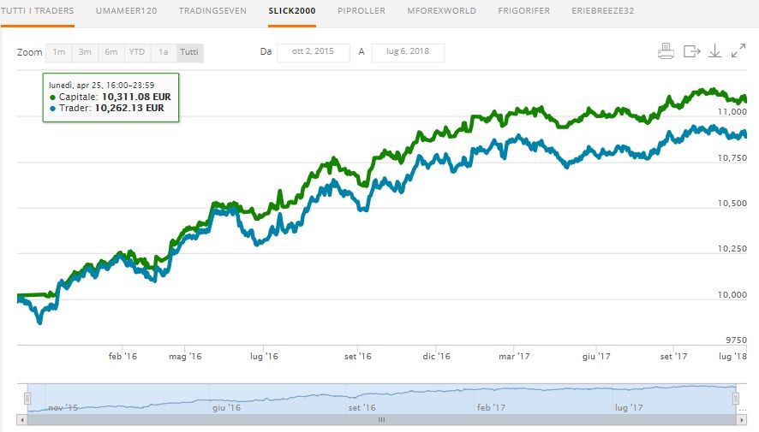The width and height of the screenshot is (759, 432).
Task: Click the 10,000 y-axis label
Action: (x=732, y=295)
